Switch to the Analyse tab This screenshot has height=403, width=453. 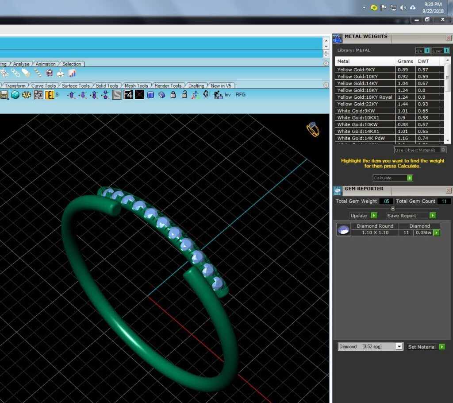pyautogui.click(x=21, y=64)
